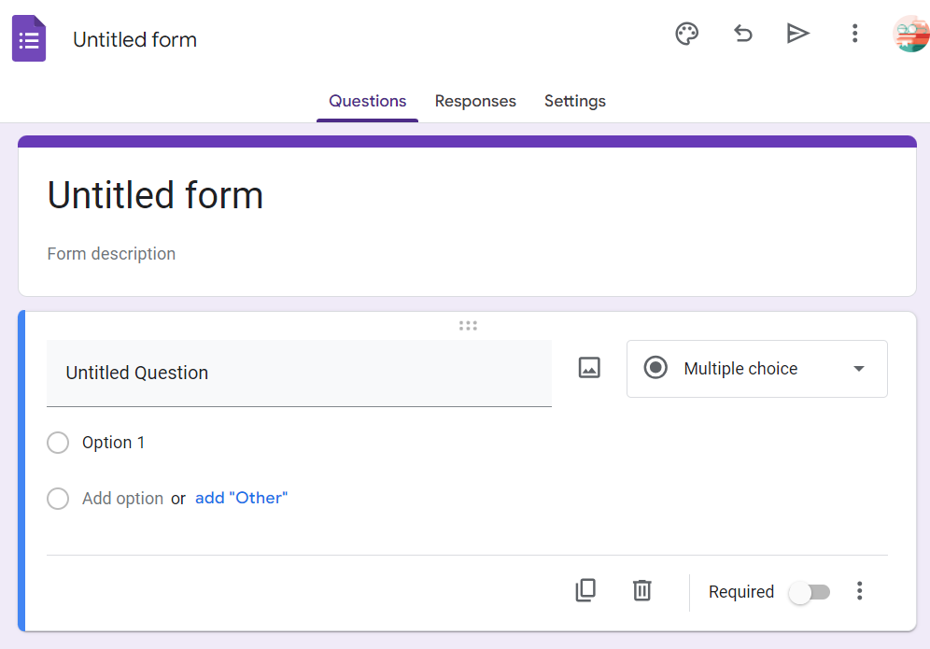The height and width of the screenshot is (649, 930).
Task: Click the Untitled Question input field
Action: point(299,374)
